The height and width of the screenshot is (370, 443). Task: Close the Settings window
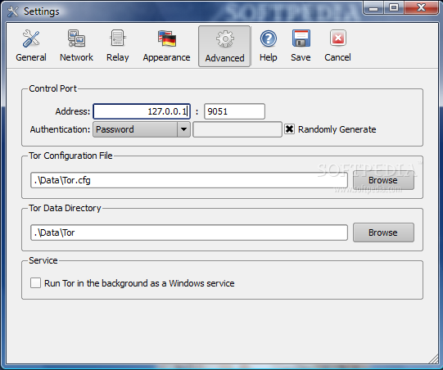[421, 7]
